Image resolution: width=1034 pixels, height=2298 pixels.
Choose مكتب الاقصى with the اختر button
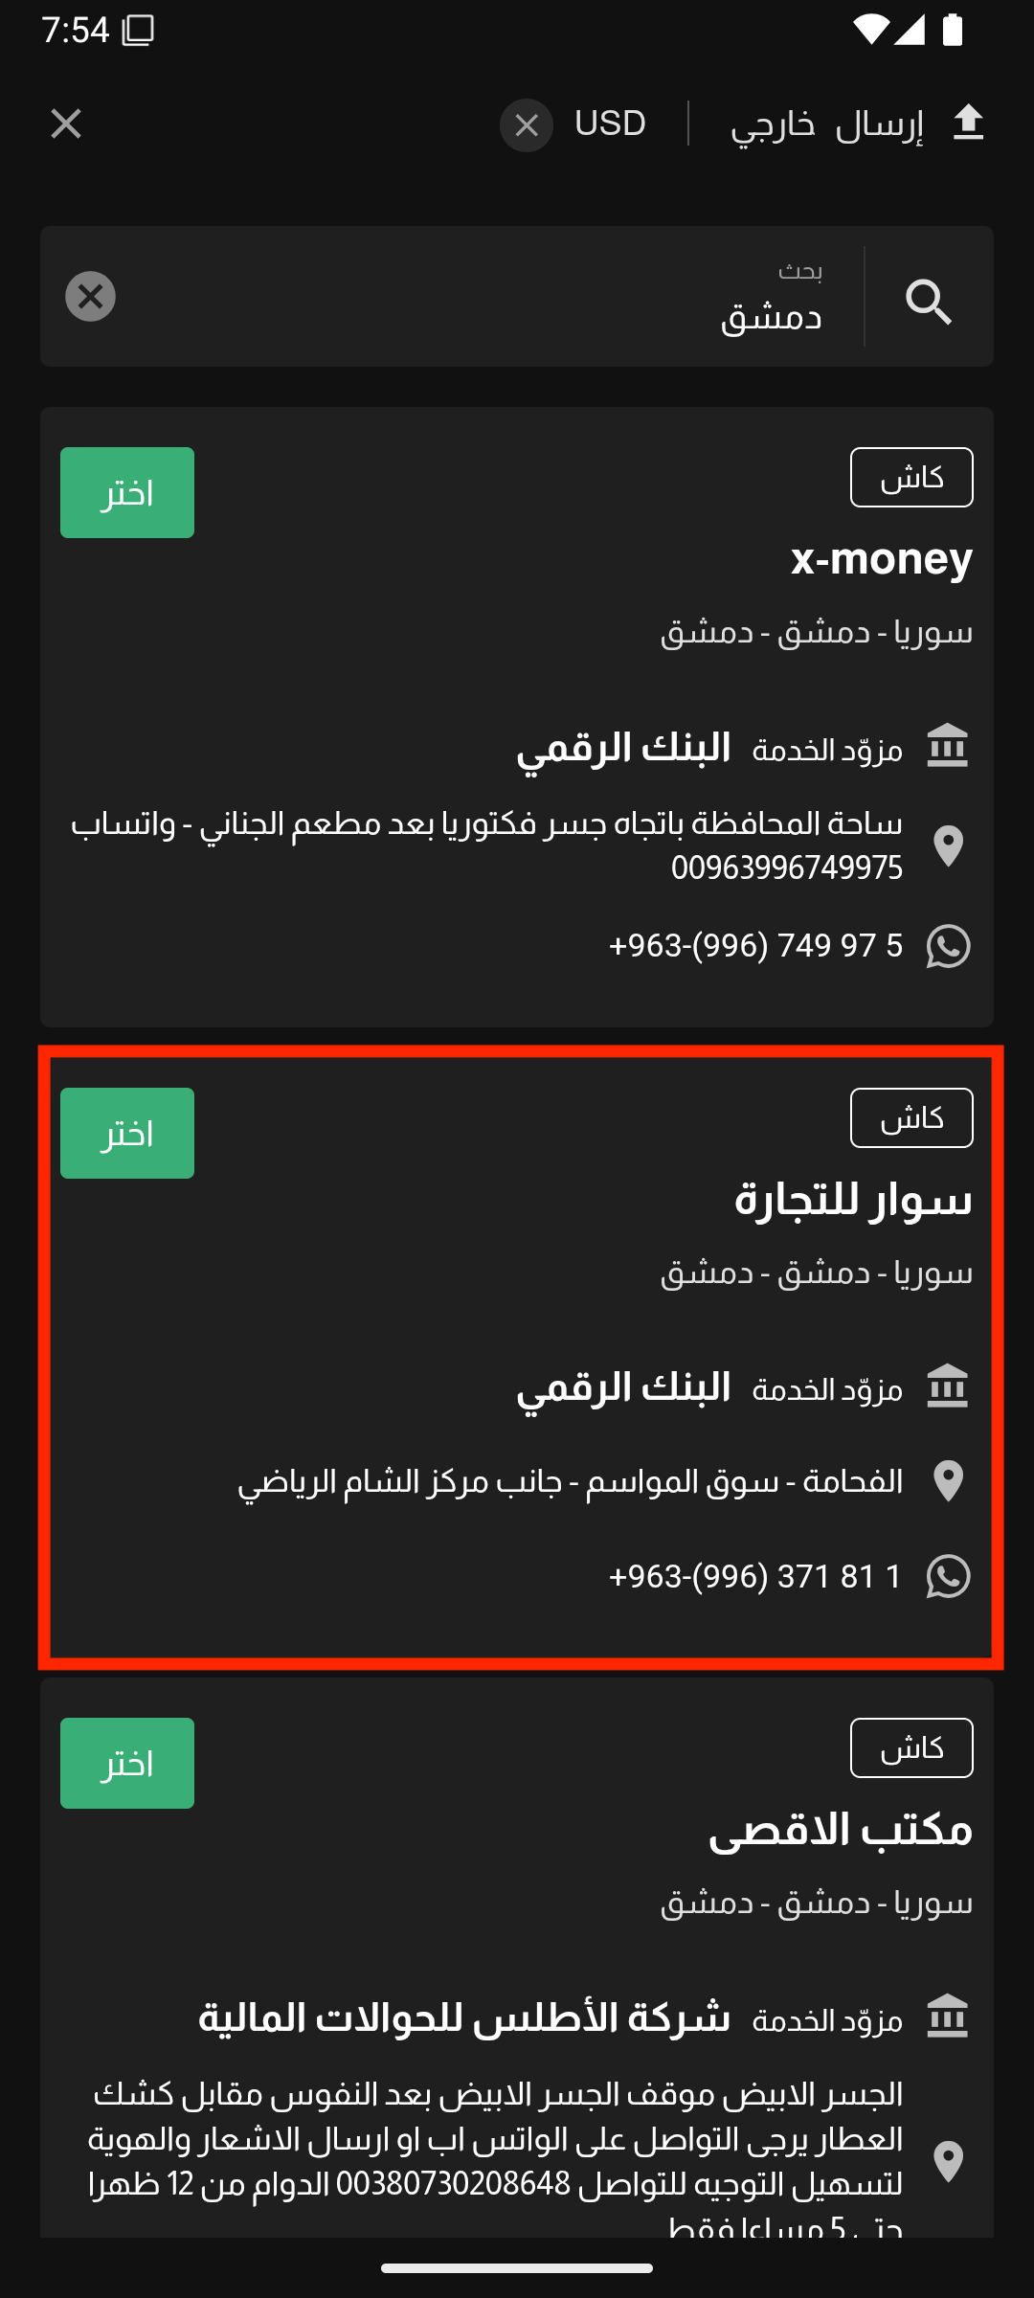(x=127, y=1763)
